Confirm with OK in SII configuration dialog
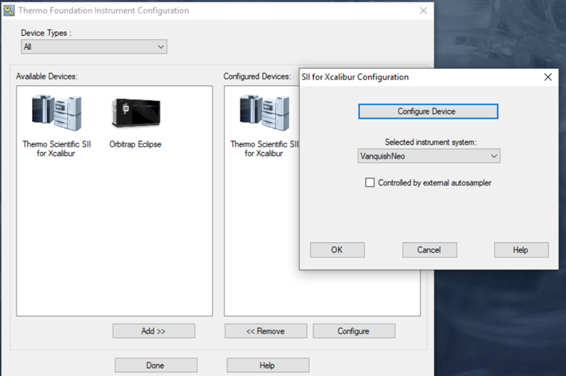566x376 pixels. click(x=337, y=250)
